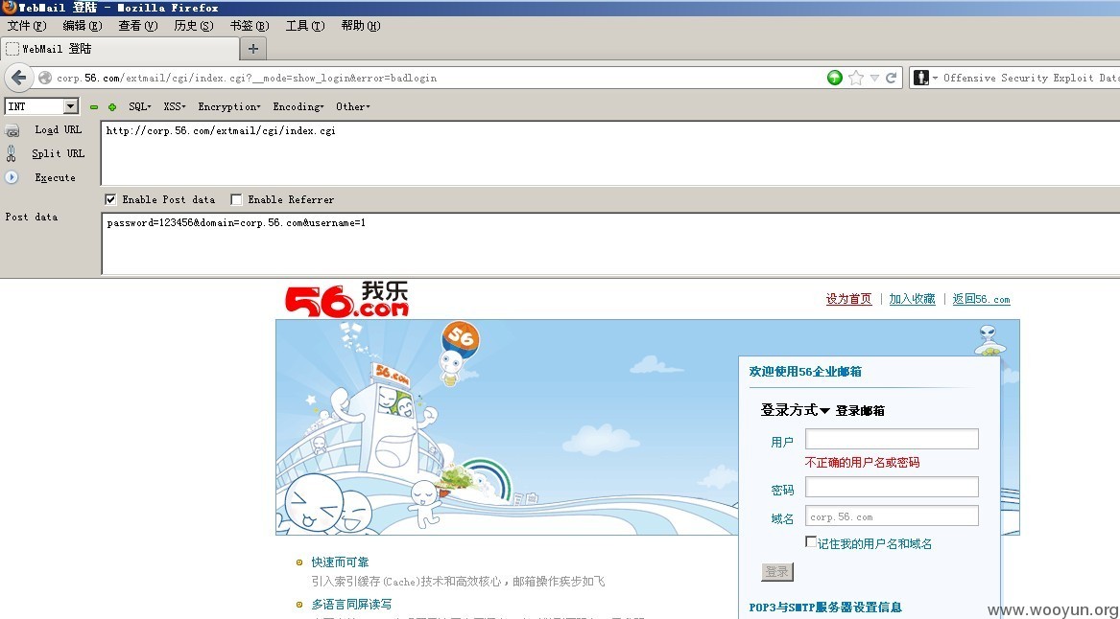This screenshot has height=619, width=1120.
Task: Open the 编辑 (Edit) menu
Action: click(x=83, y=26)
